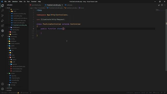This screenshot has height=94, width=167.
Task: Open the Manage gear icon
Action: tap(2, 89)
